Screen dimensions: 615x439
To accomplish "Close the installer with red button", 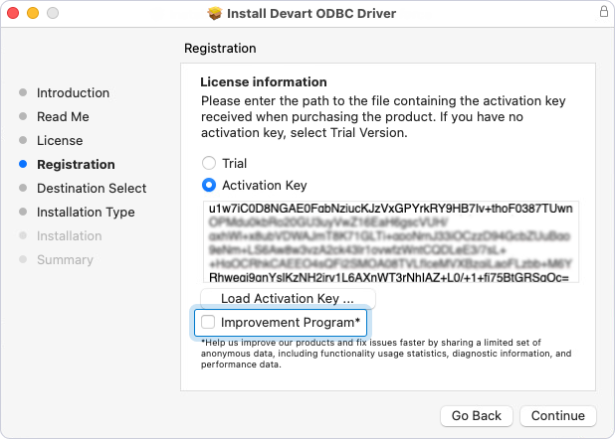I will pyautogui.click(x=13, y=13).
